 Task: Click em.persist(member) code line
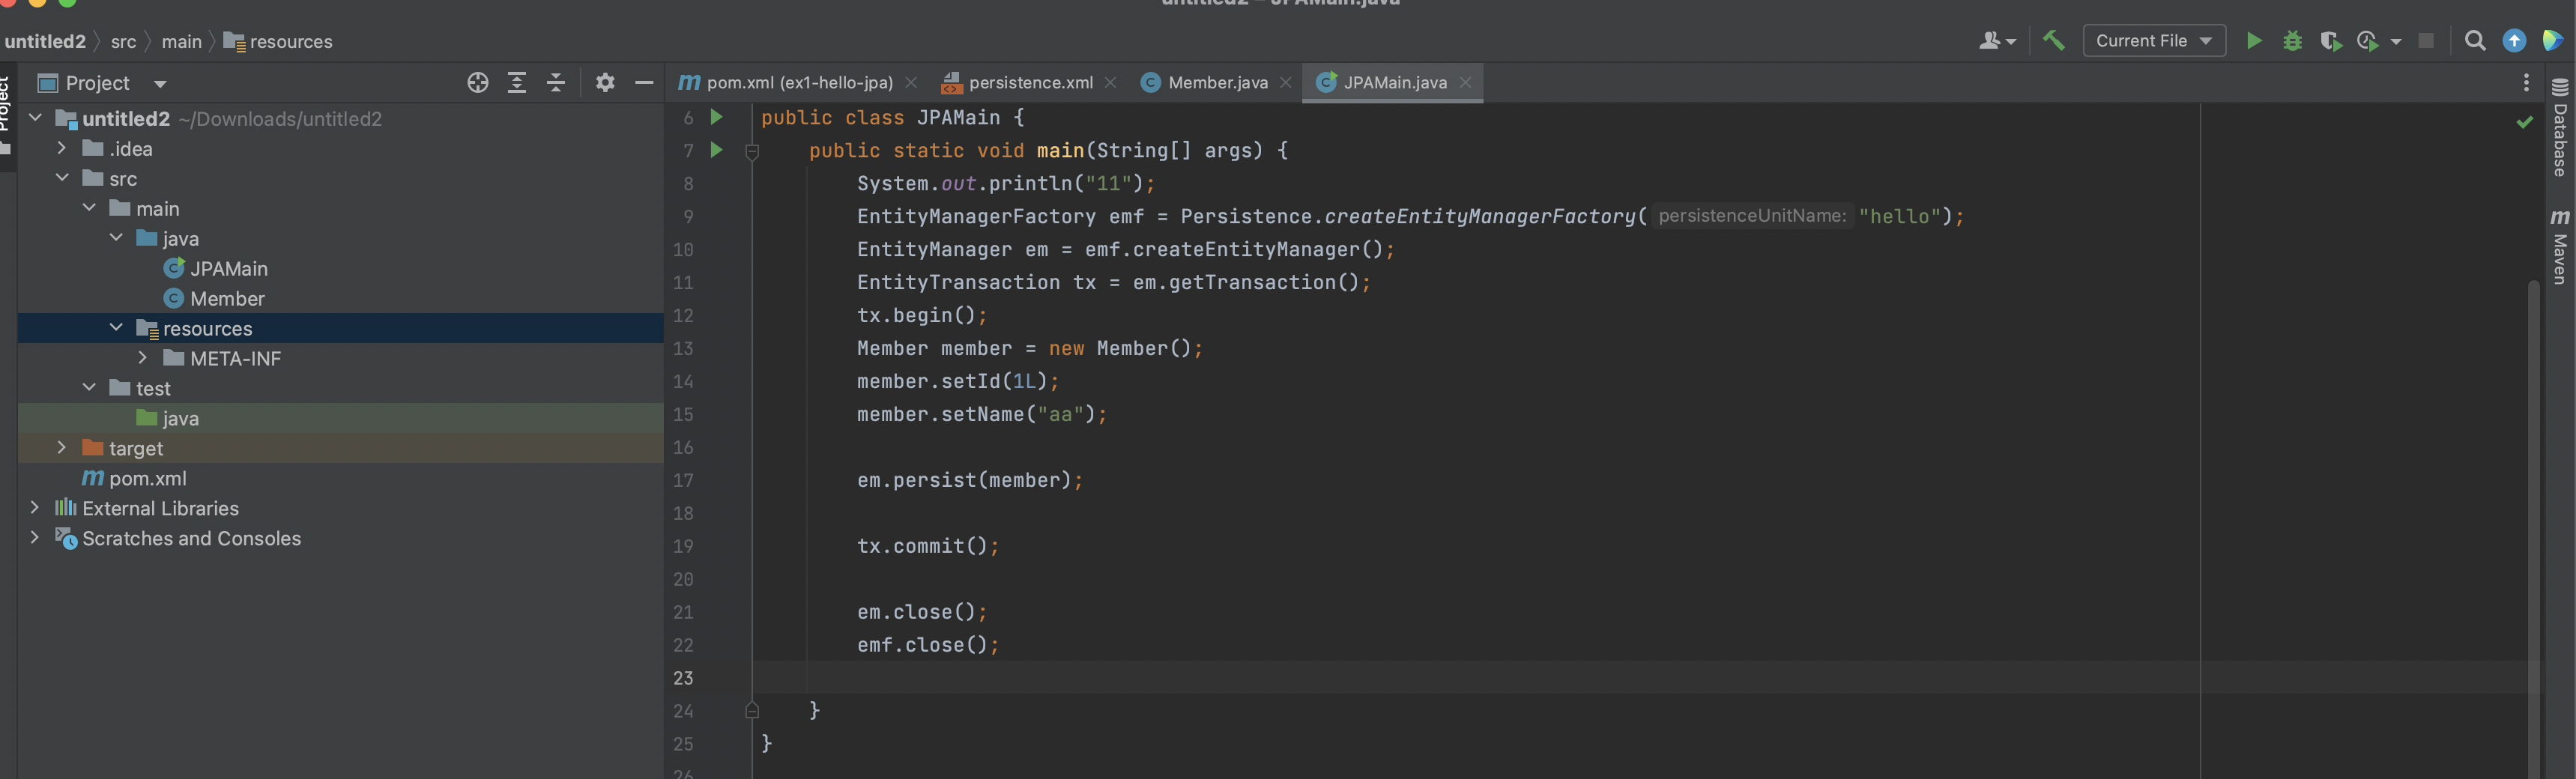(x=970, y=480)
